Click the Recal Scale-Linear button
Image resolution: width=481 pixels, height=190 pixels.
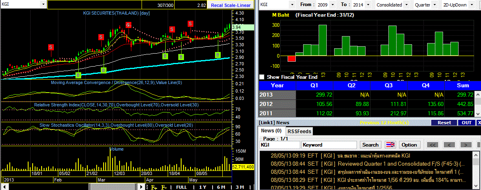(231, 5)
